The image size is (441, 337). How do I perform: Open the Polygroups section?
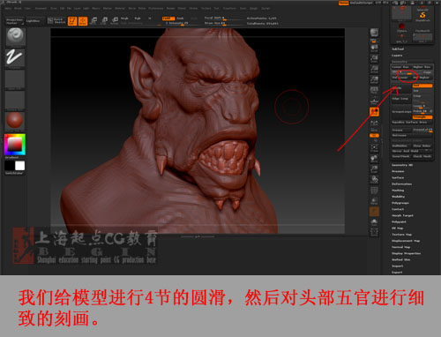coord(400,203)
